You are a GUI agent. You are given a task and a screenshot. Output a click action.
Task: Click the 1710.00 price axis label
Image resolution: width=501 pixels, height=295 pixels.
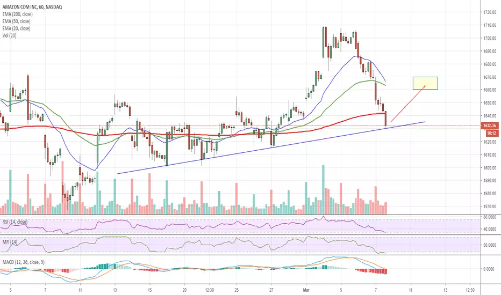490,25
